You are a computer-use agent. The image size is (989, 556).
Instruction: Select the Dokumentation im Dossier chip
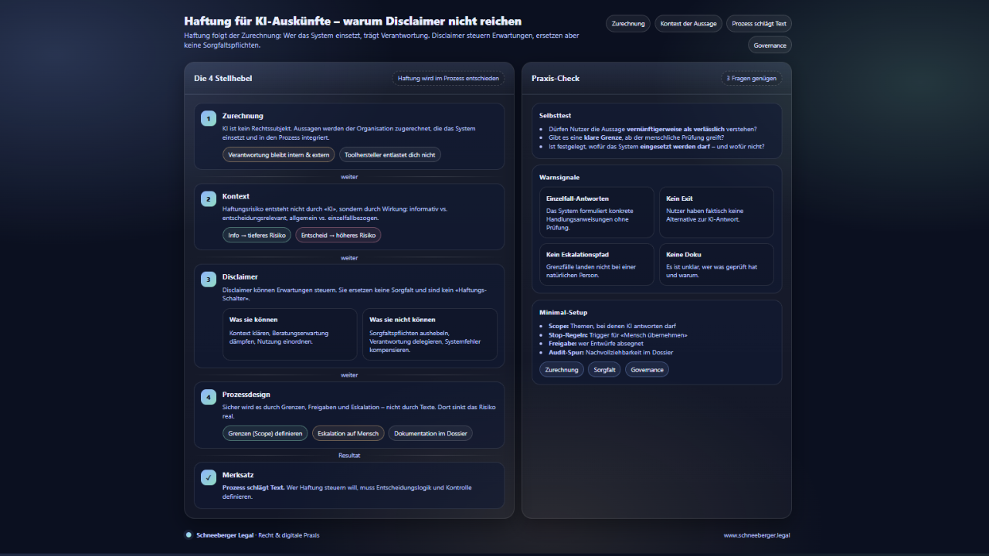(x=430, y=434)
